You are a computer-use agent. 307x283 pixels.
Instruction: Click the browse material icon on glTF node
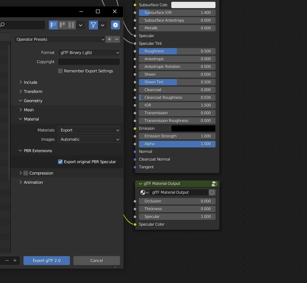pos(143,192)
